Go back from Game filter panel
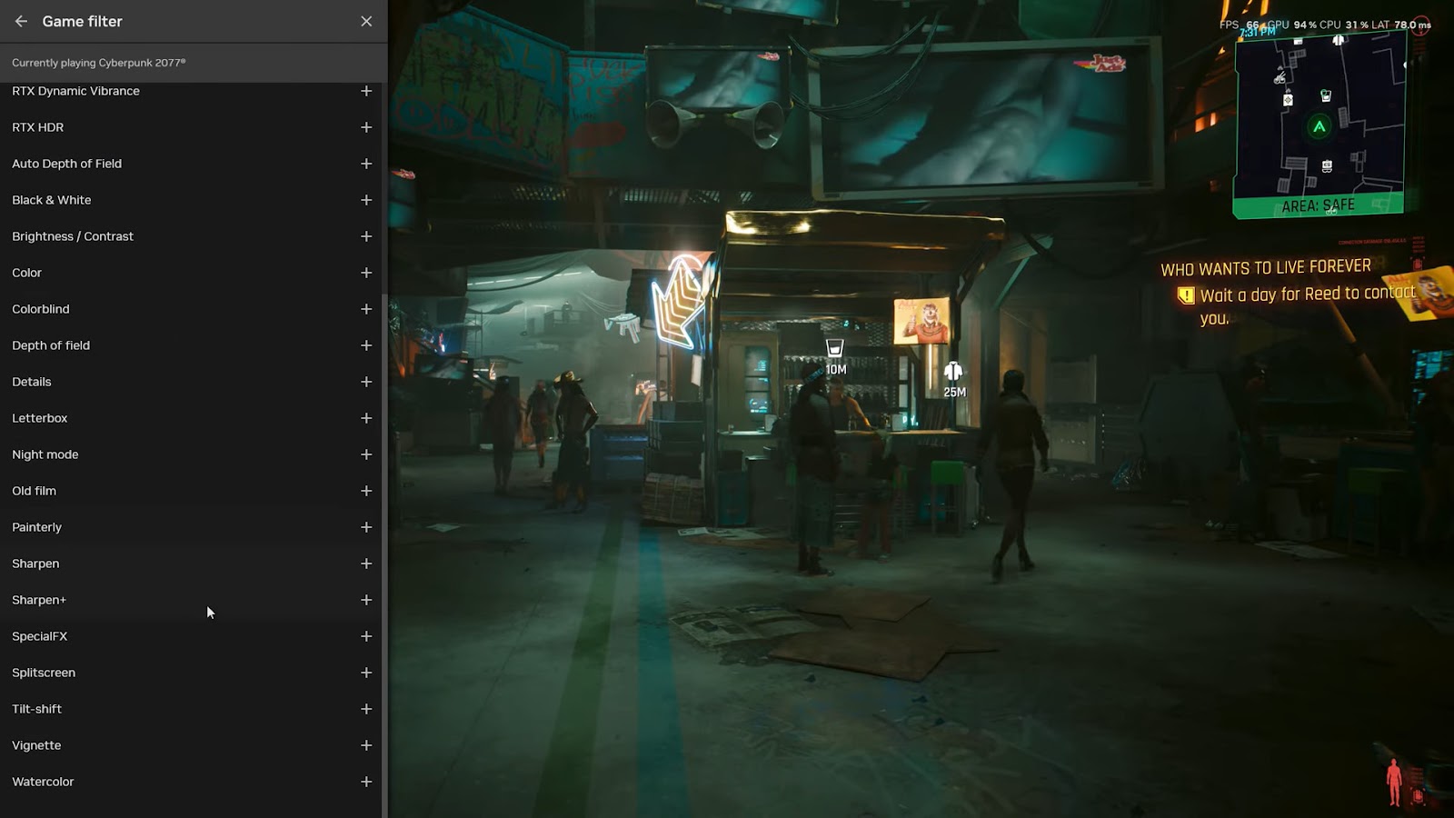The width and height of the screenshot is (1454, 818). 21,21
